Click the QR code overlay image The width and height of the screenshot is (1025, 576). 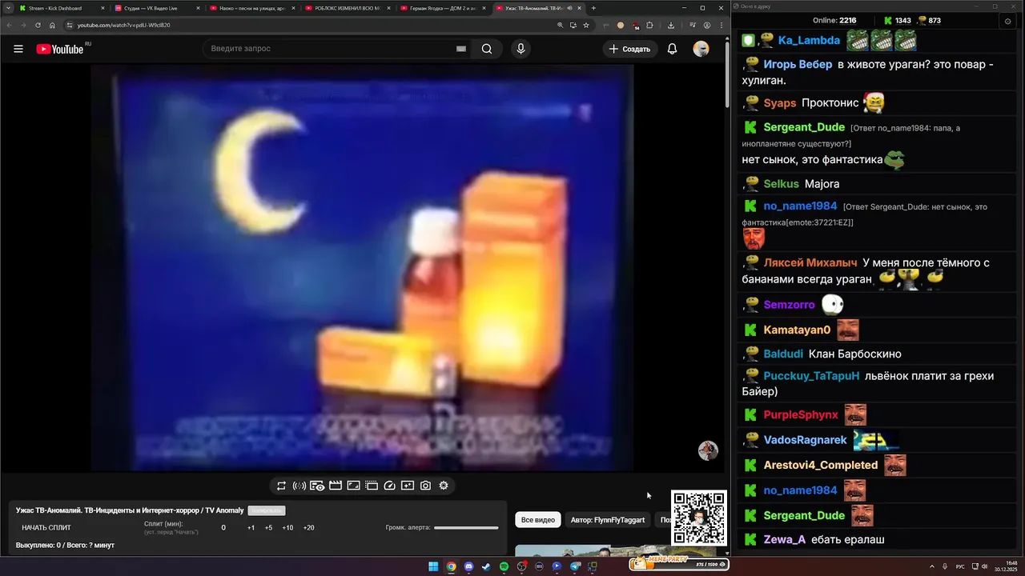[x=699, y=518]
